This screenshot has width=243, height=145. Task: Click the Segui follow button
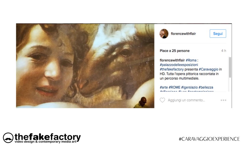(x=218, y=33)
